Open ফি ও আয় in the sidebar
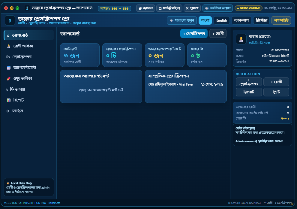This screenshot has height=209, width=297. [29, 89]
